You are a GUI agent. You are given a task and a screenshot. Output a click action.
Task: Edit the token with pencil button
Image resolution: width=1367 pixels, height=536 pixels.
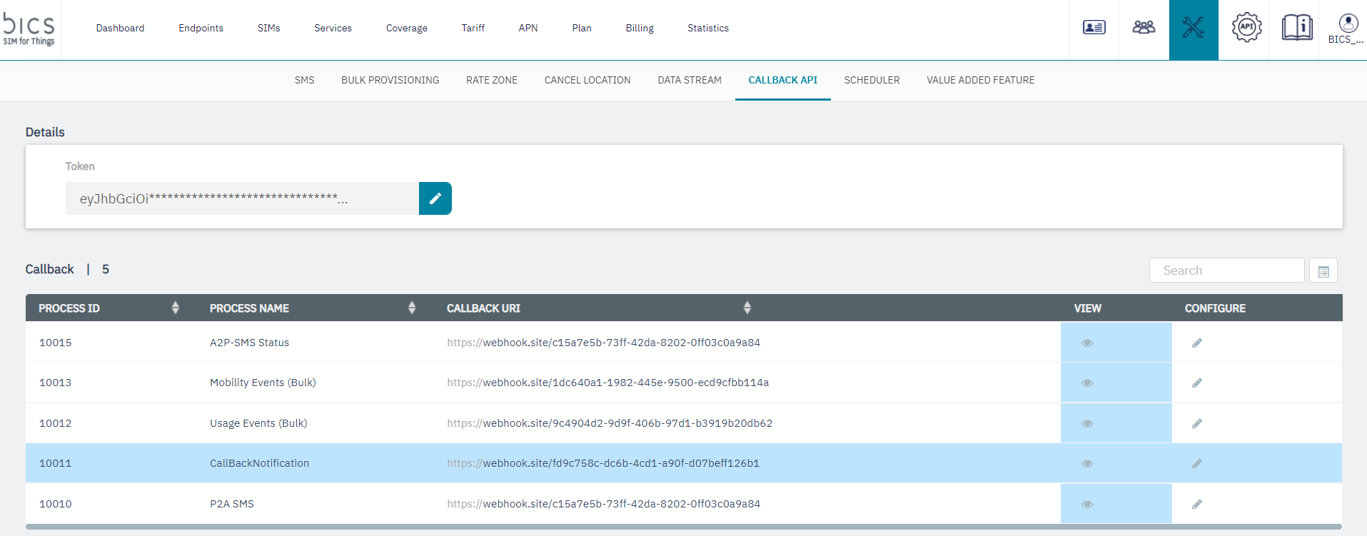(x=435, y=198)
